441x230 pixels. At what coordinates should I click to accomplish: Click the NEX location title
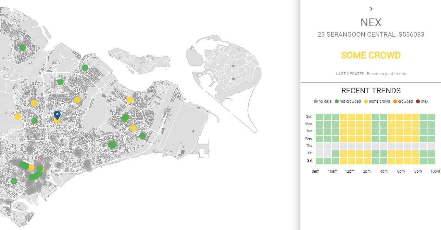(x=371, y=22)
